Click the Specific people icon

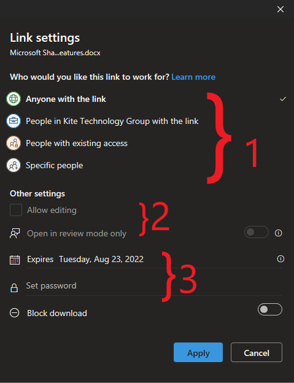[14, 165]
